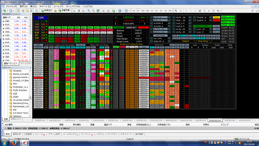
Task: Open the Market Watch panel icon
Action: pos(18,11)
